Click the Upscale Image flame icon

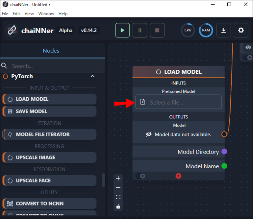pos(10,157)
